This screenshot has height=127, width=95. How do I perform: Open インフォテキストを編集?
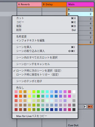[x=45, y=40]
